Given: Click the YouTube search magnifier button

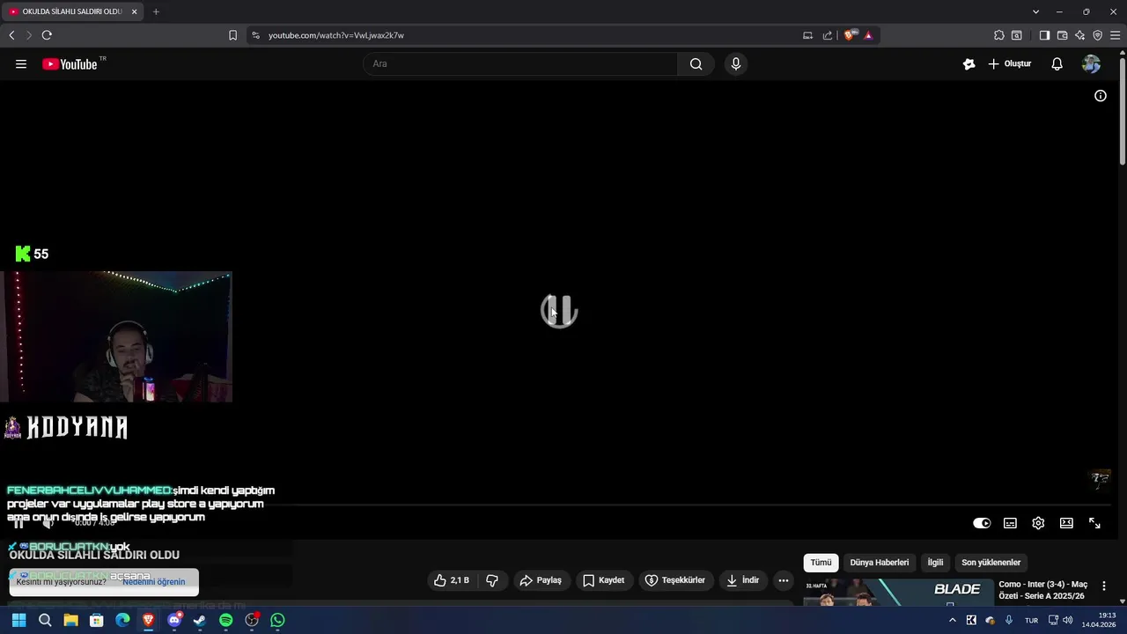Looking at the screenshot, I should pos(696,64).
